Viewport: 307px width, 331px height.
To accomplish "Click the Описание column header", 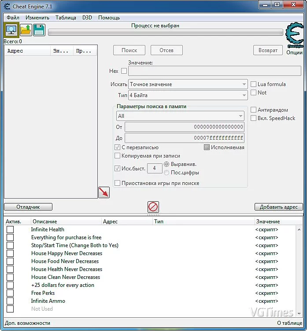I will (66, 222).
